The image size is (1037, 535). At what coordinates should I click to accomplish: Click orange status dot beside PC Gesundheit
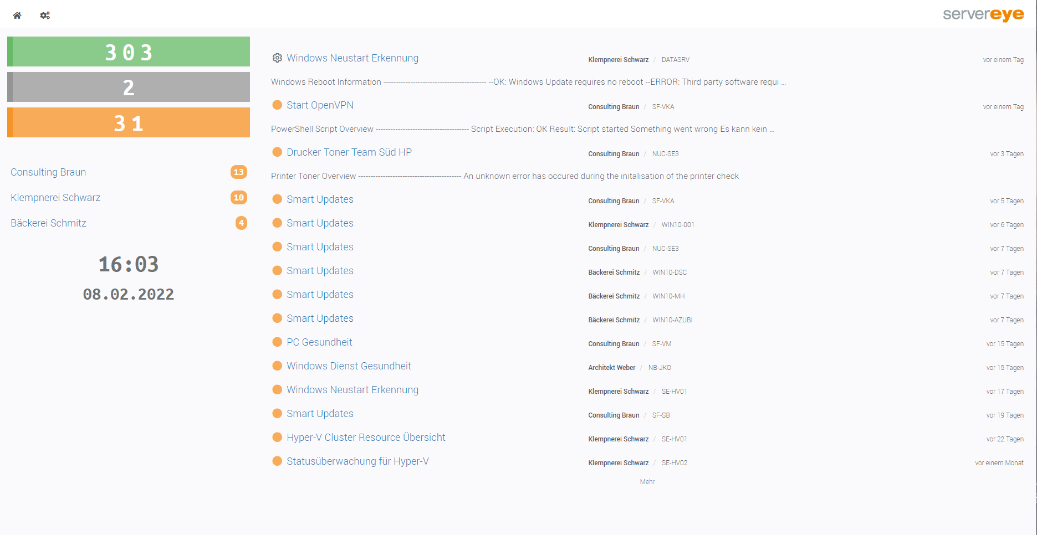[277, 342]
